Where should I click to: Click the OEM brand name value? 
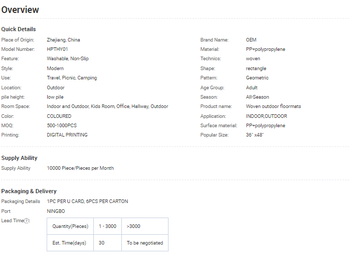click(x=251, y=40)
